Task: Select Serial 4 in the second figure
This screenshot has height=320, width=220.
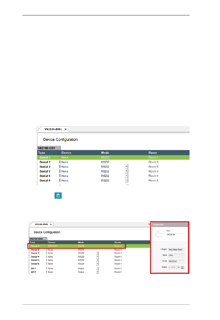Action: (35, 257)
